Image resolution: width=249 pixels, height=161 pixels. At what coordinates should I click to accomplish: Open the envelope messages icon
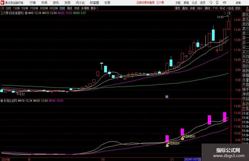click(x=224, y=3)
